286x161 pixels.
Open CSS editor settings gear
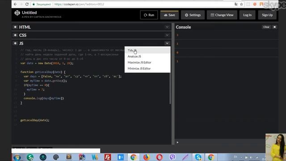coord(15,35)
